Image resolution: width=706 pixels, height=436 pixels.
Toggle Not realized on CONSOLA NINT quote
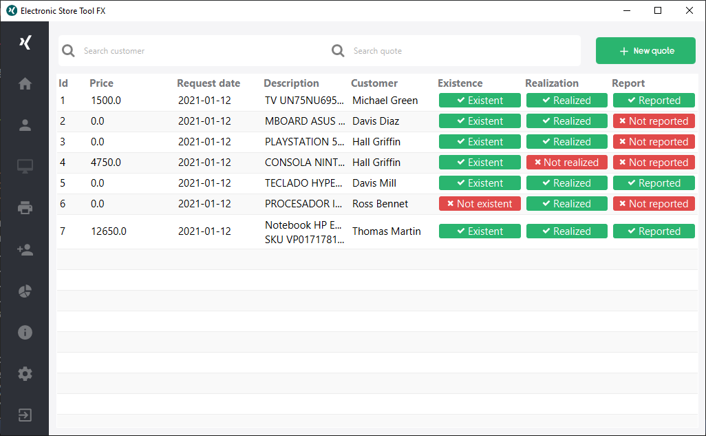pos(567,163)
